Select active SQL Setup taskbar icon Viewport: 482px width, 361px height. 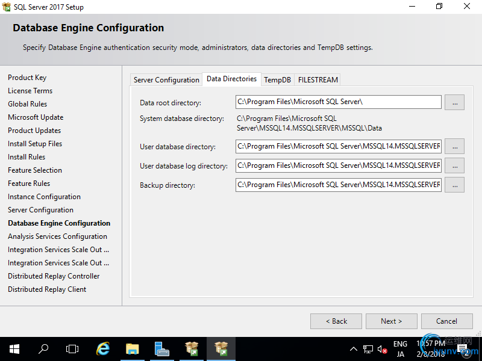click(221, 349)
